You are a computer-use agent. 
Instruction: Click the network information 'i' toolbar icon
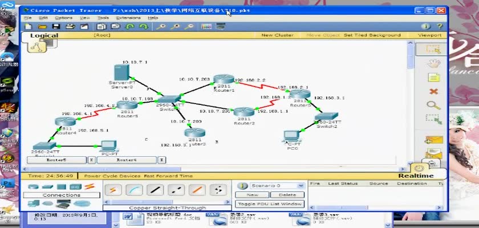coord(426,27)
